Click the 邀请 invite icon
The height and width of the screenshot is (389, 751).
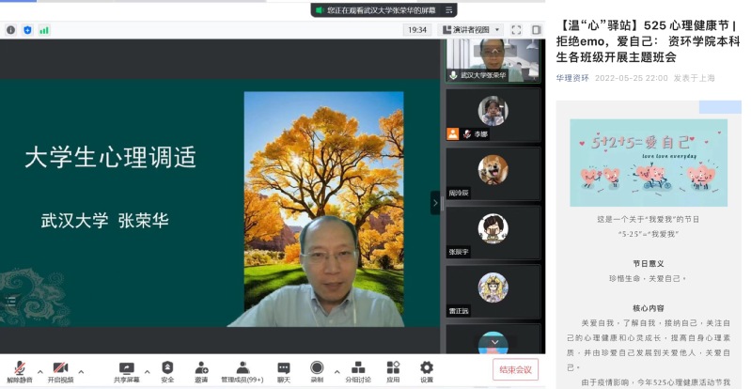tap(201, 370)
